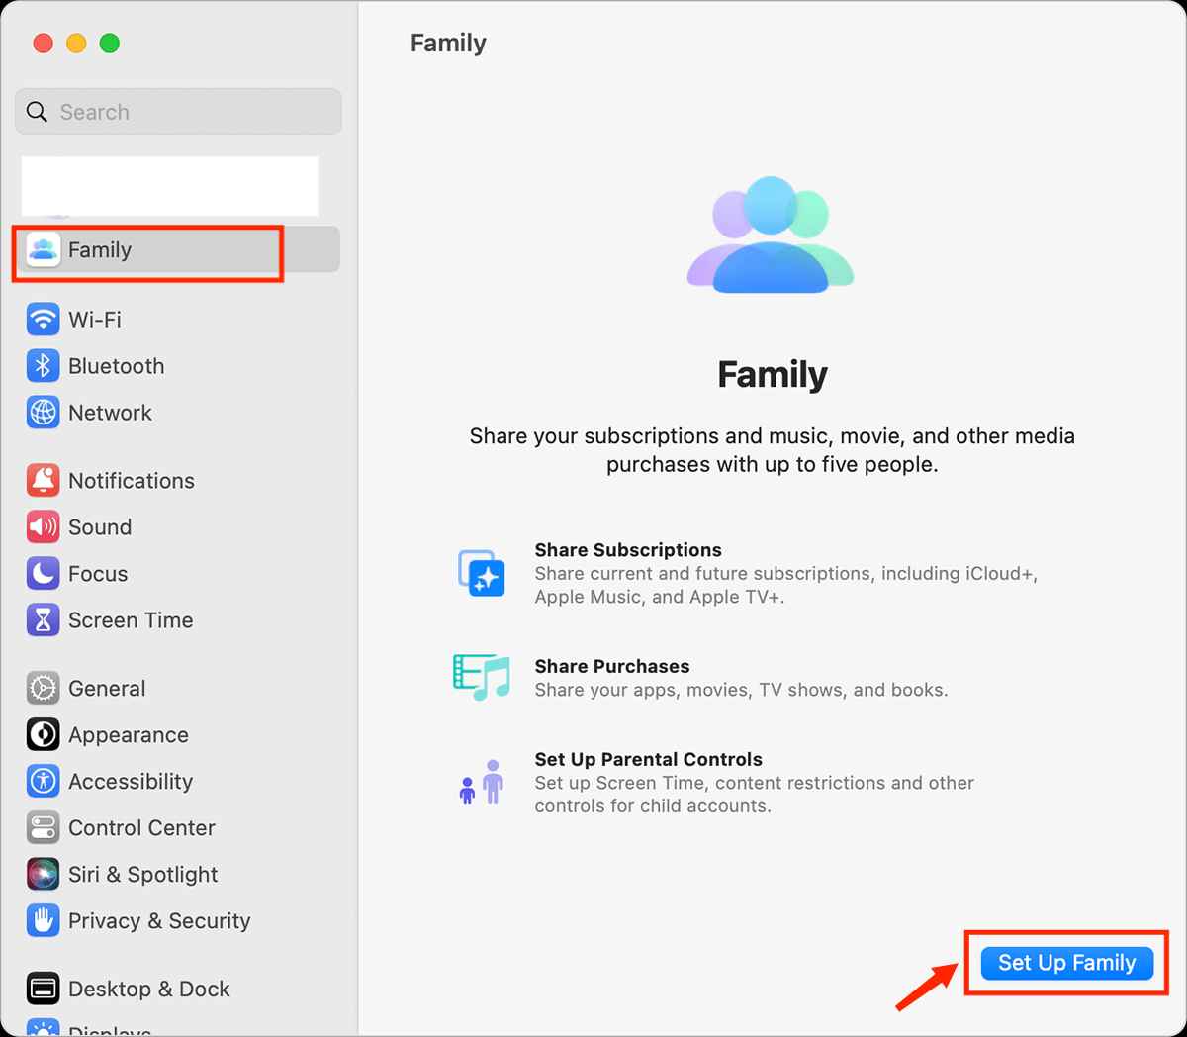Click the description mentioning child accounts

coord(755,795)
